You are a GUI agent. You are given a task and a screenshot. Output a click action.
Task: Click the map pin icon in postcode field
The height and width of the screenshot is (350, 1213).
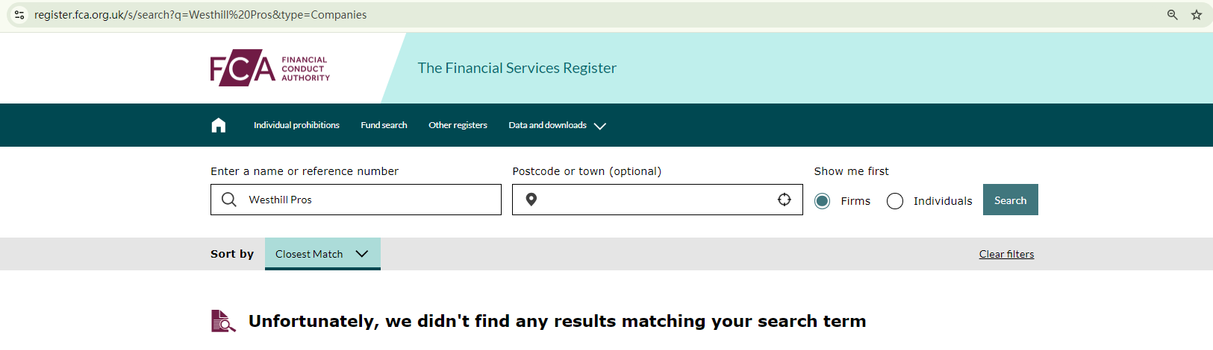pos(531,200)
